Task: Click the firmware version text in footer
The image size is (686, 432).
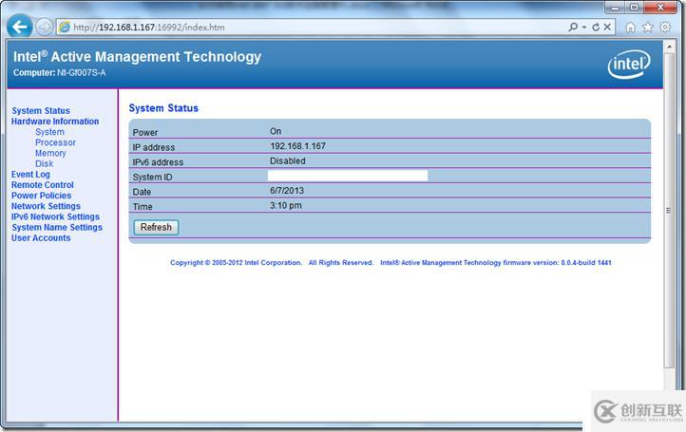Action: point(496,263)
